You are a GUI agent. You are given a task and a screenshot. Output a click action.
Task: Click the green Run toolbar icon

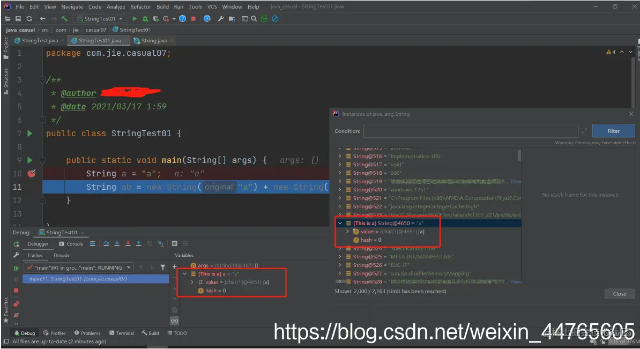click(x=135, y=19)
